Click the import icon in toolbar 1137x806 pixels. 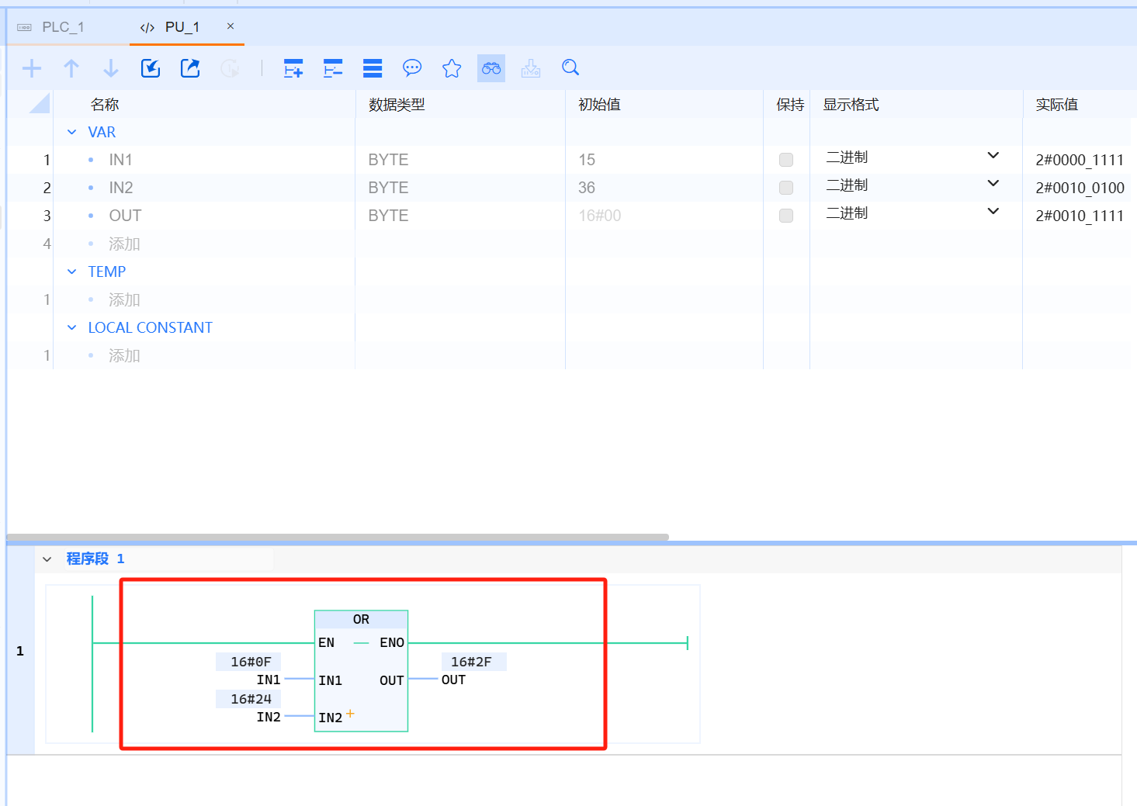151,68
